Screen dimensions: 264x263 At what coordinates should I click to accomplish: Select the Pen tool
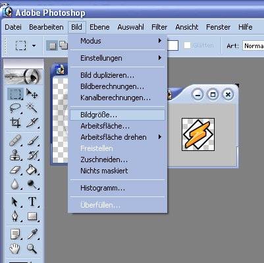15,216
